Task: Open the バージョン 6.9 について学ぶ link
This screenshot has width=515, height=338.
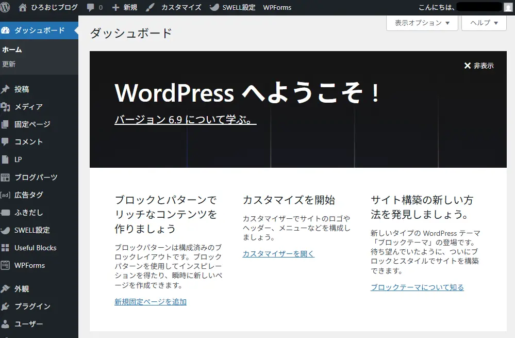Action: tap(185, 120)
